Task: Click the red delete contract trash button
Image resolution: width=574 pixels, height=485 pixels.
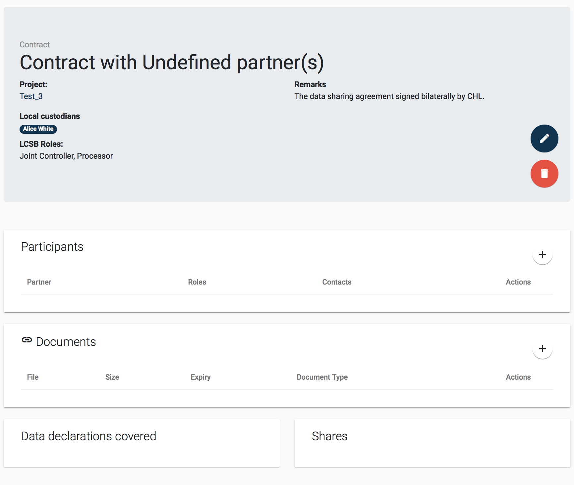Action: (544, 174)
